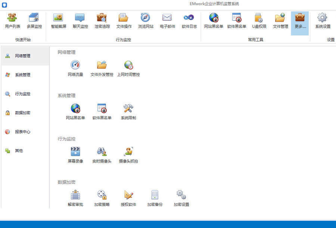Image resolution: width=336 pixels, height=228 pixels.
Task: Launch 网络流量 gauge icon
Action: click(x=75, y=68)
